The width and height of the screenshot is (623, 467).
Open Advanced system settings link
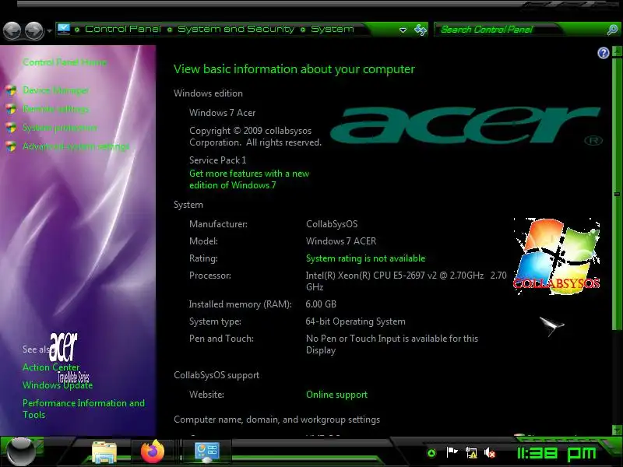pyautogui.click(x=76, y=146)
